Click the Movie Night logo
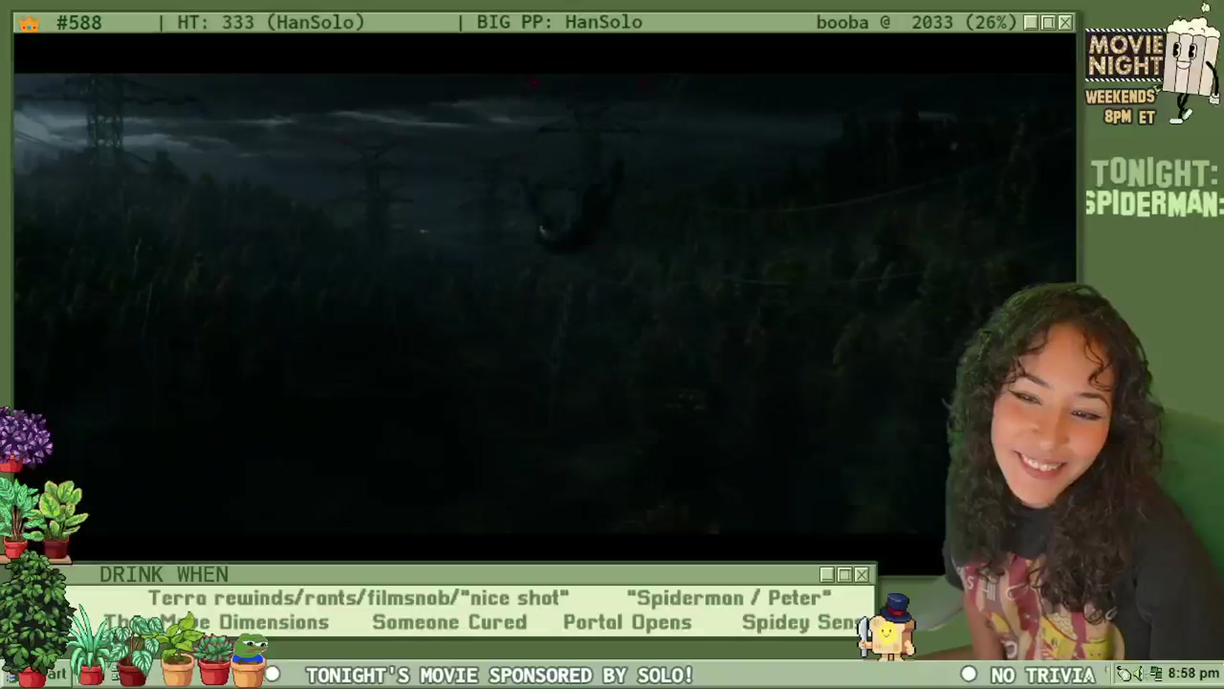 [1125, 56]
